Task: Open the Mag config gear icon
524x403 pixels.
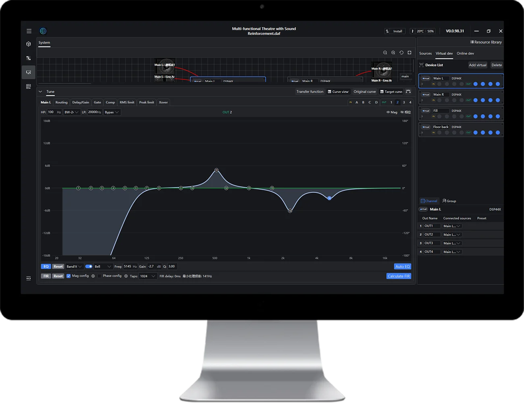Action: (93, 276)
